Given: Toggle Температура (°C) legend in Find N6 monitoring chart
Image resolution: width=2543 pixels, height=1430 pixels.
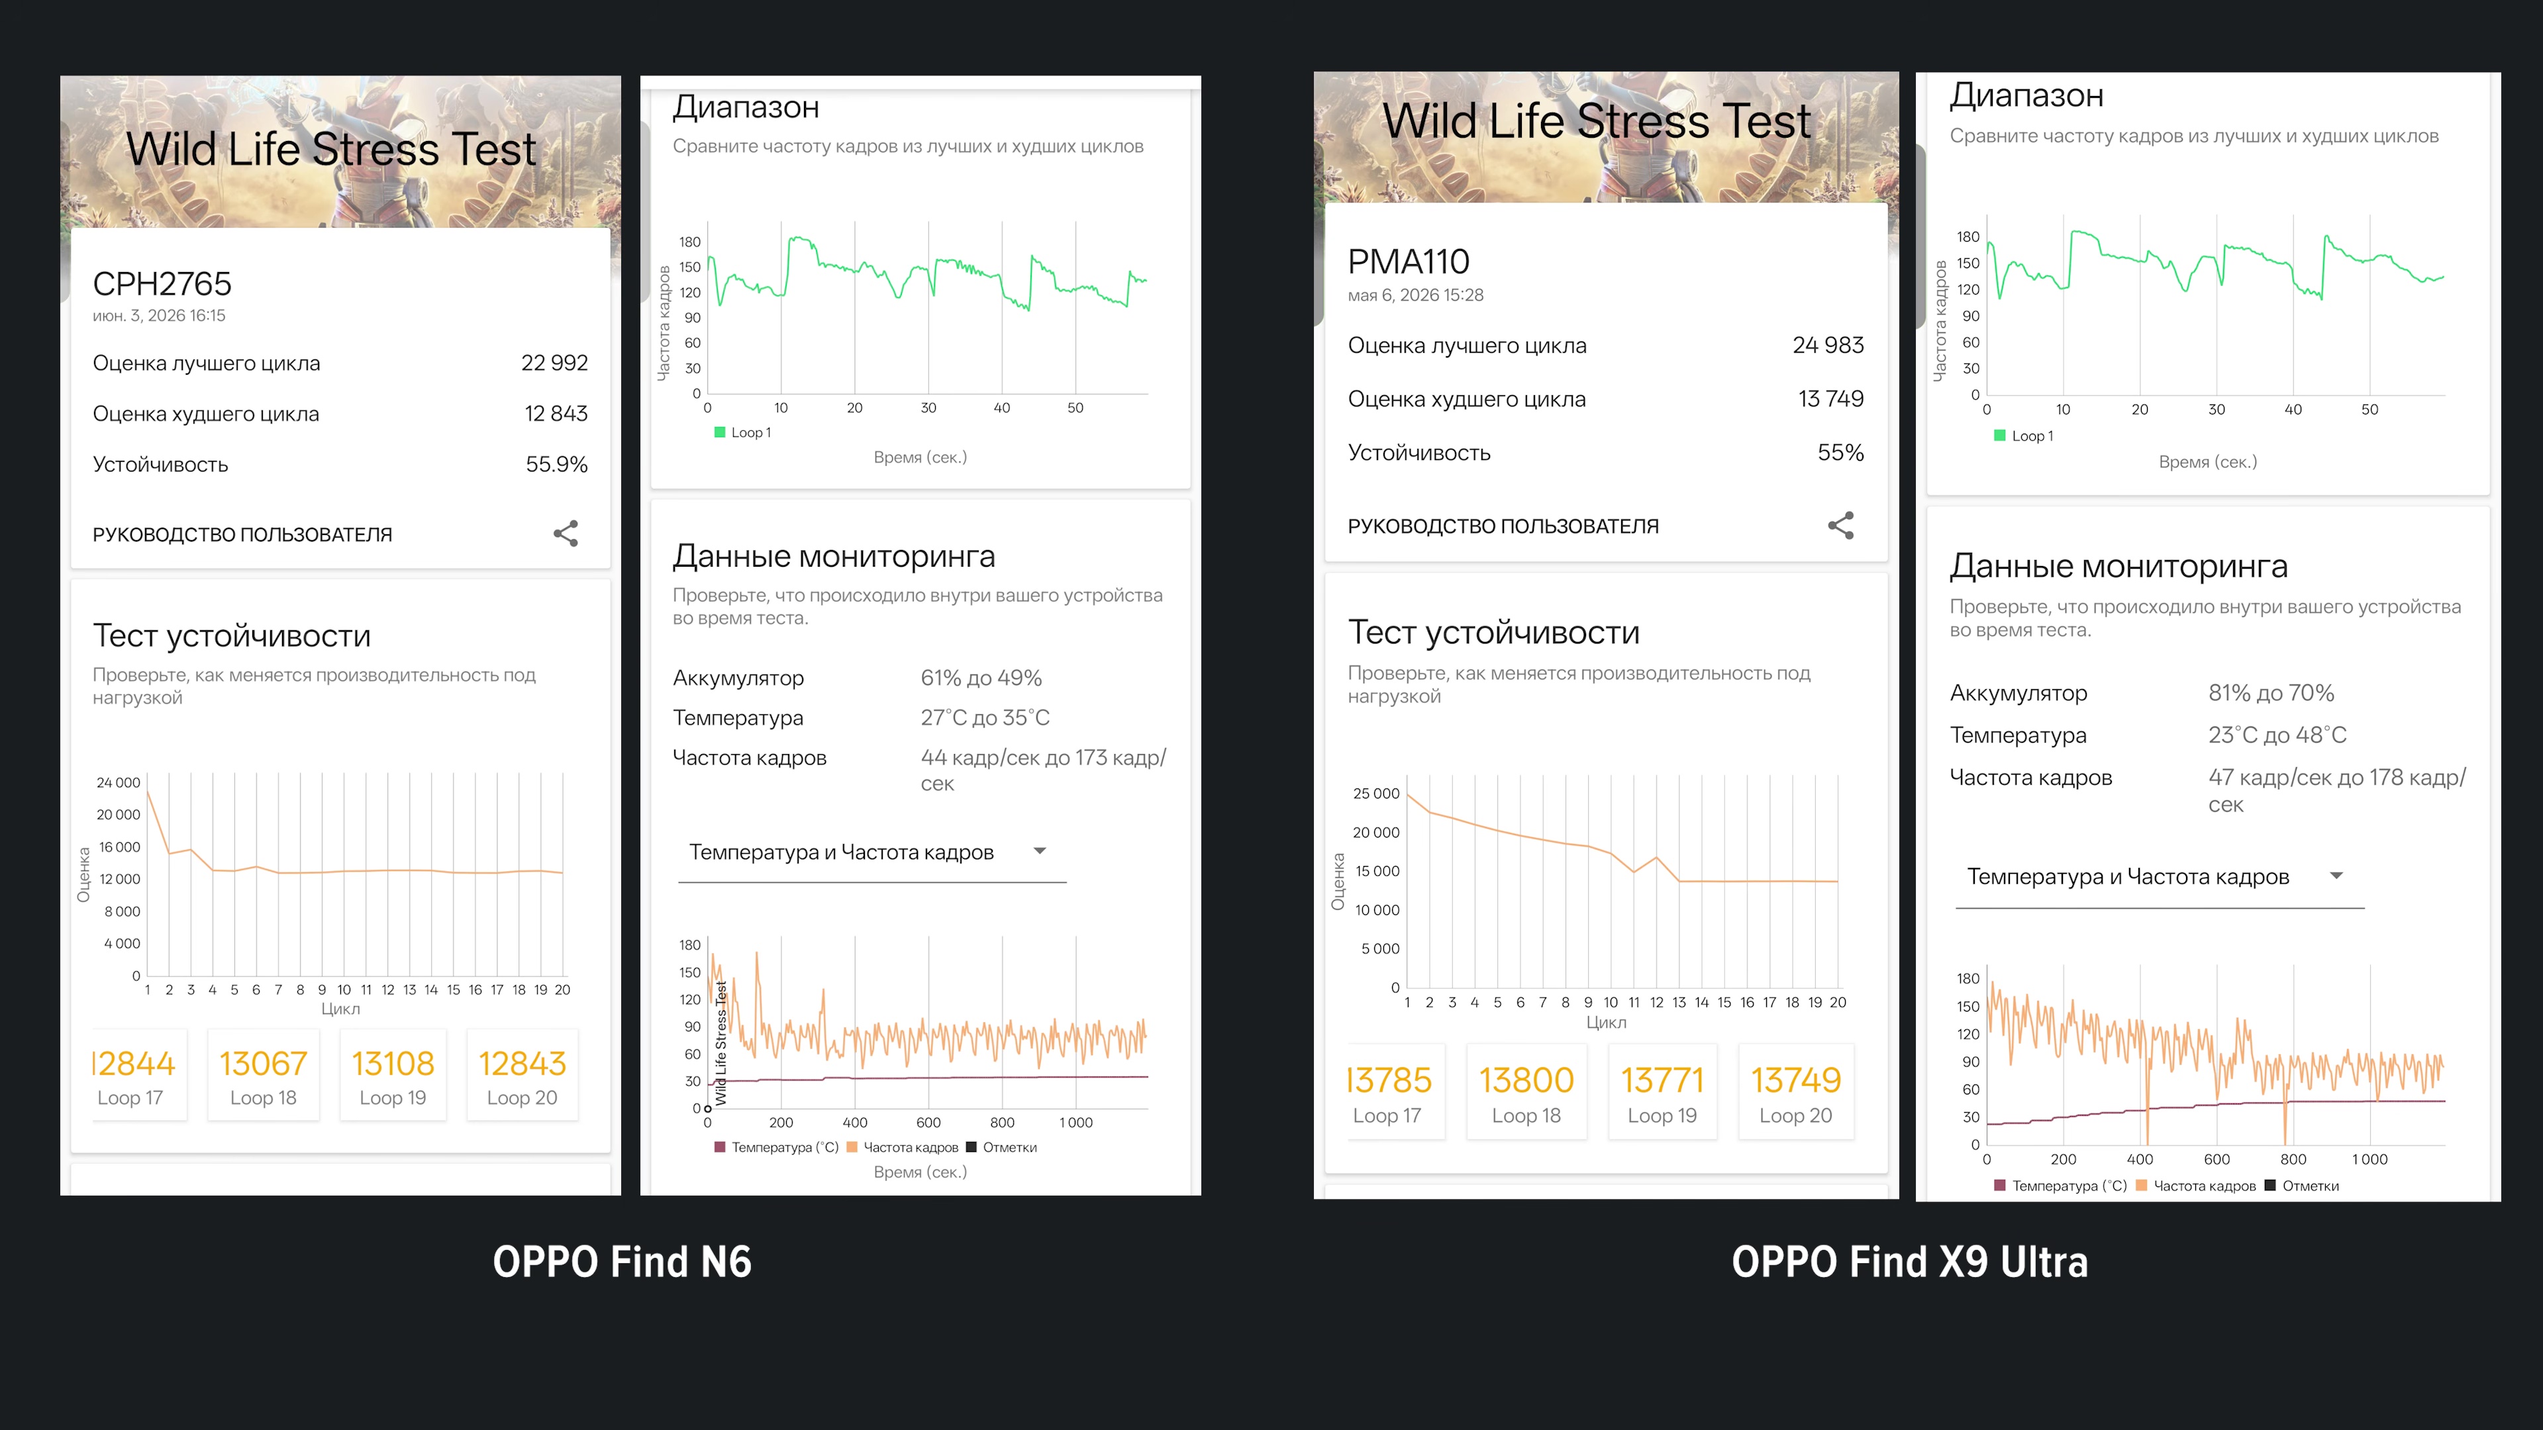Looking at the screenshot, I should (x=776, y=1147).
